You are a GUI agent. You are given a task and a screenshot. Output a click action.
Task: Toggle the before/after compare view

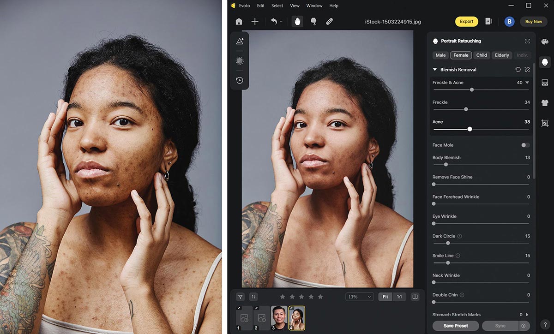pos(415,297)
